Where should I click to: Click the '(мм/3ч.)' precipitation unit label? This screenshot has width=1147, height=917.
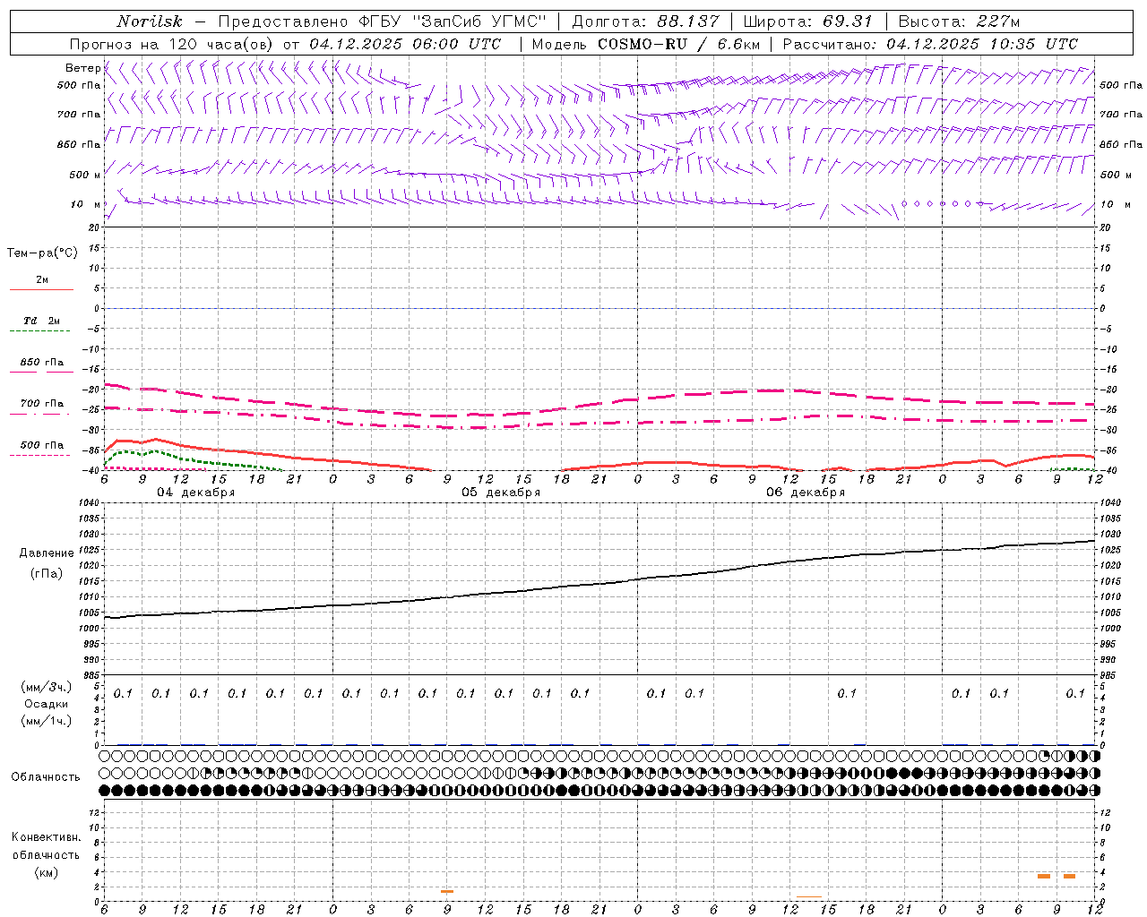click(46, 687)
